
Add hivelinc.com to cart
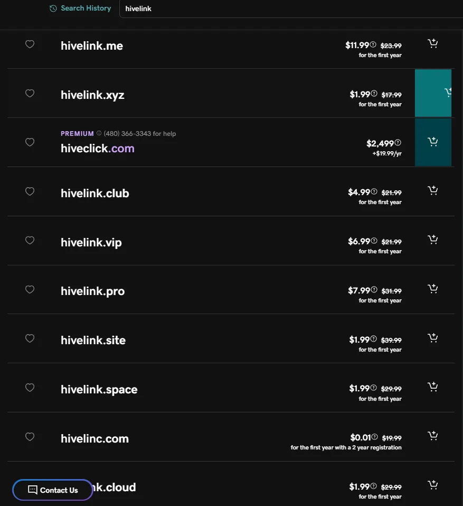pos(432,436)
